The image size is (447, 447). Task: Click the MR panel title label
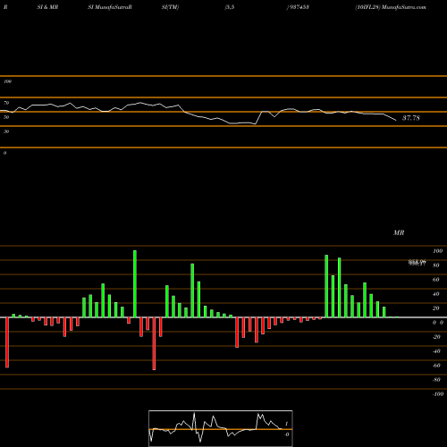(399, 232)
